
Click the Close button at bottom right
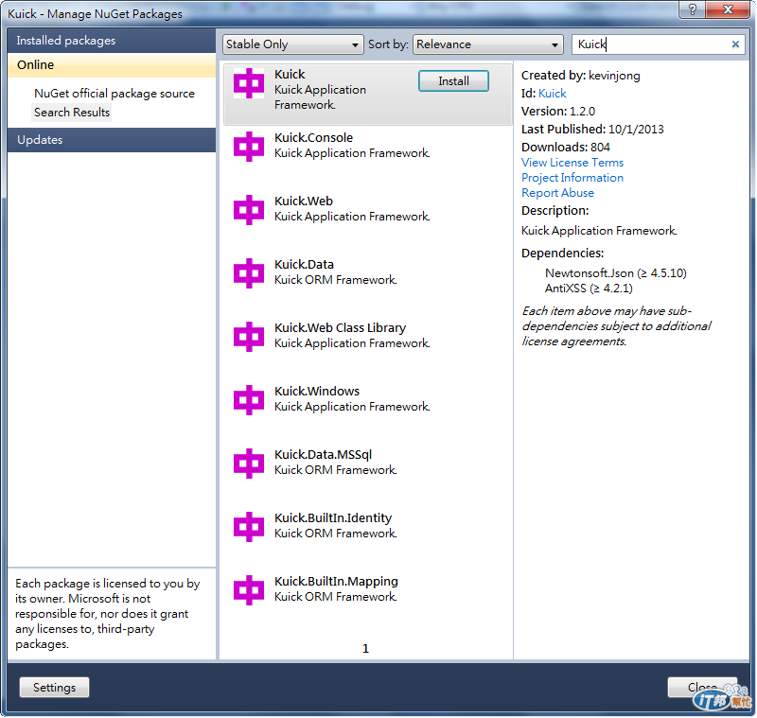tap(702, 688)
